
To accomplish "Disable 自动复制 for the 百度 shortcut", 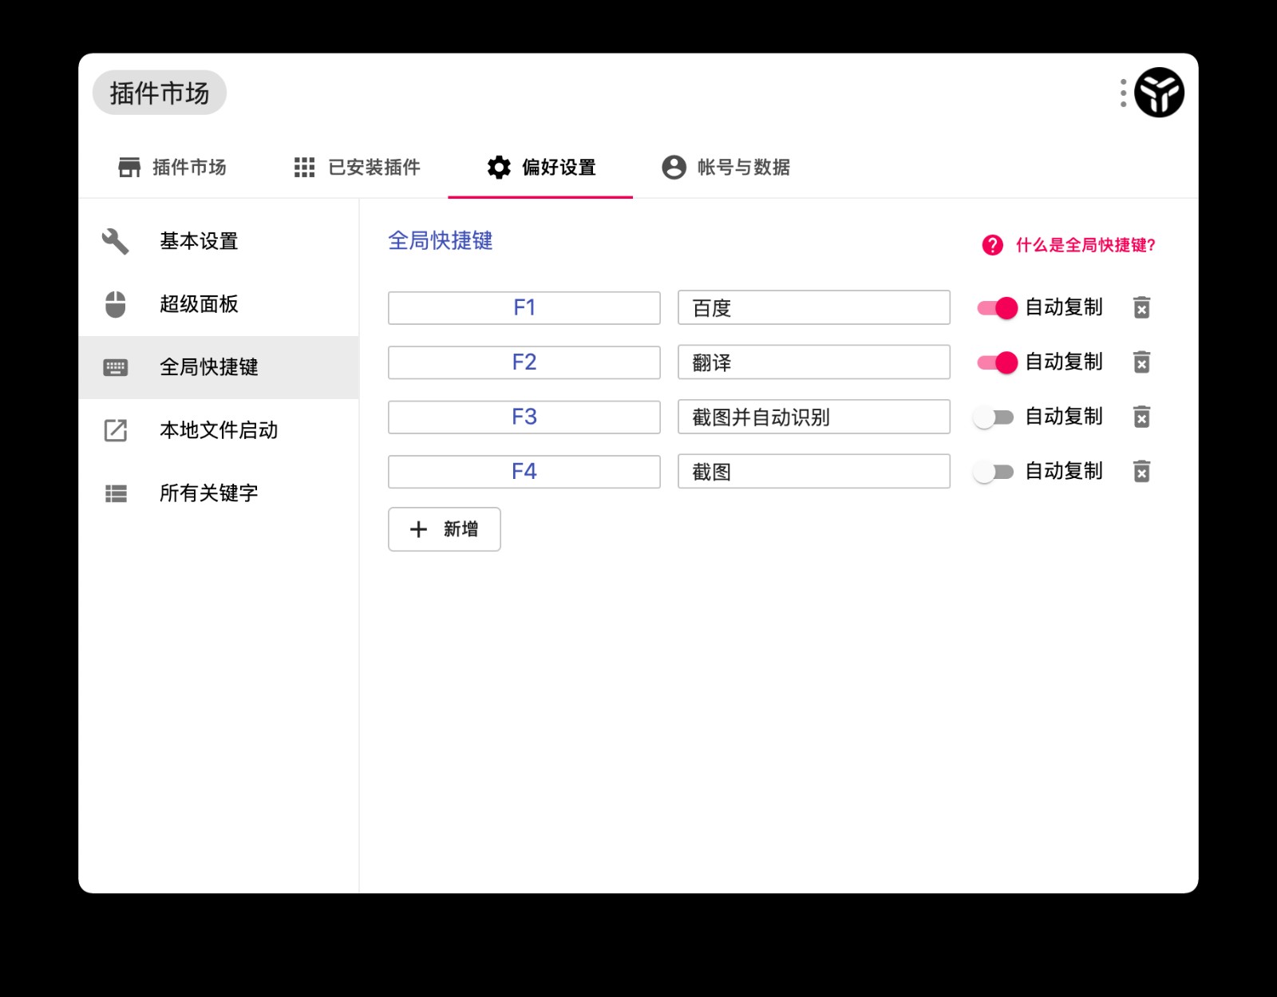I will [997, 308].
